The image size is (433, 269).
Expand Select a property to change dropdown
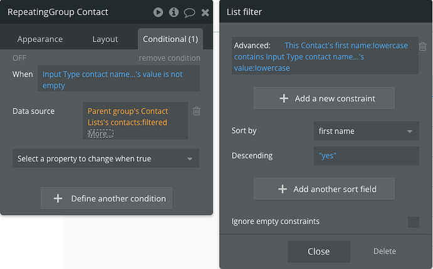(105, 159)
